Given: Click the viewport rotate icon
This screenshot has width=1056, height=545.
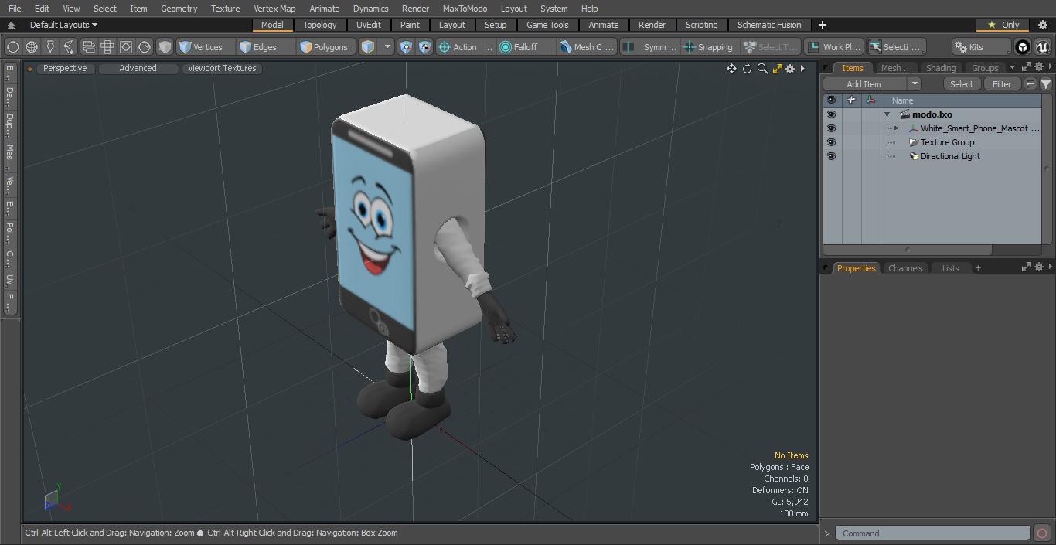Looking at the screenshot, I should [747, 69].
